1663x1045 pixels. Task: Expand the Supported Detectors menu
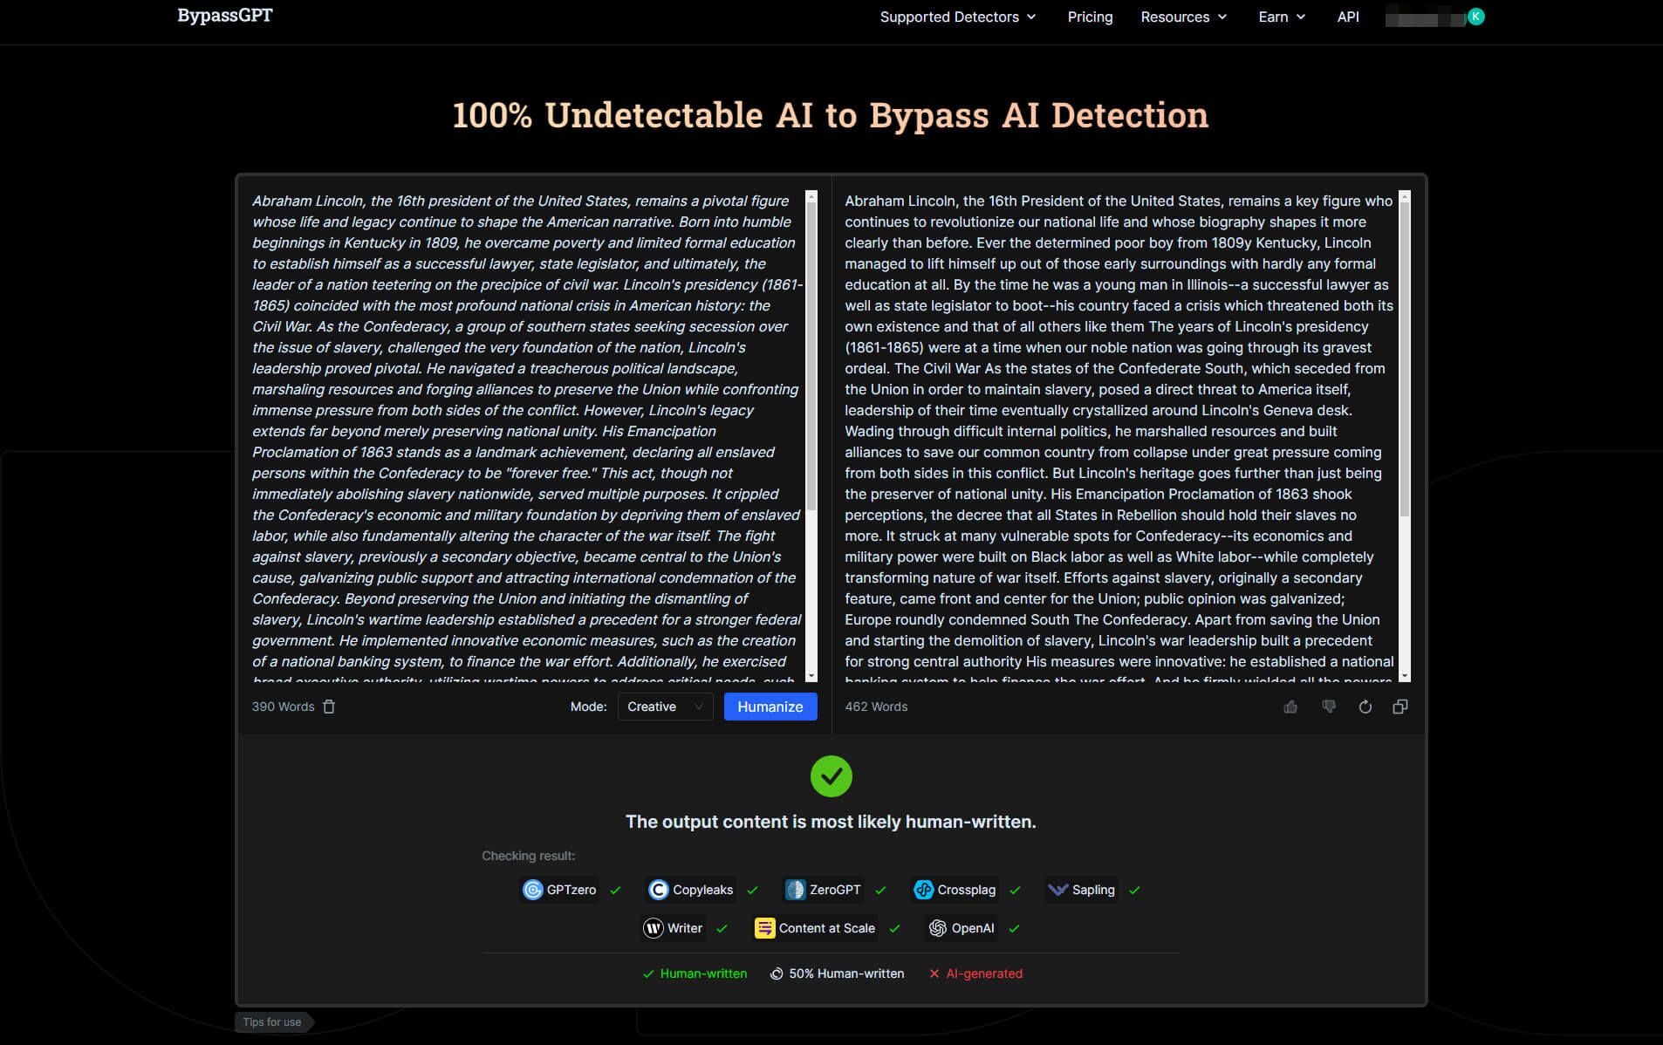(957, 17)
